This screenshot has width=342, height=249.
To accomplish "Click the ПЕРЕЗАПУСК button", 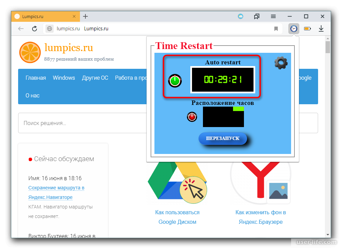I will pos(223,138).
